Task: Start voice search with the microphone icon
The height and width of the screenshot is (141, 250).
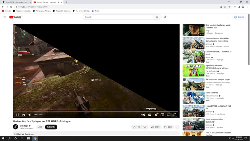Action: click(x=165, y=17)
